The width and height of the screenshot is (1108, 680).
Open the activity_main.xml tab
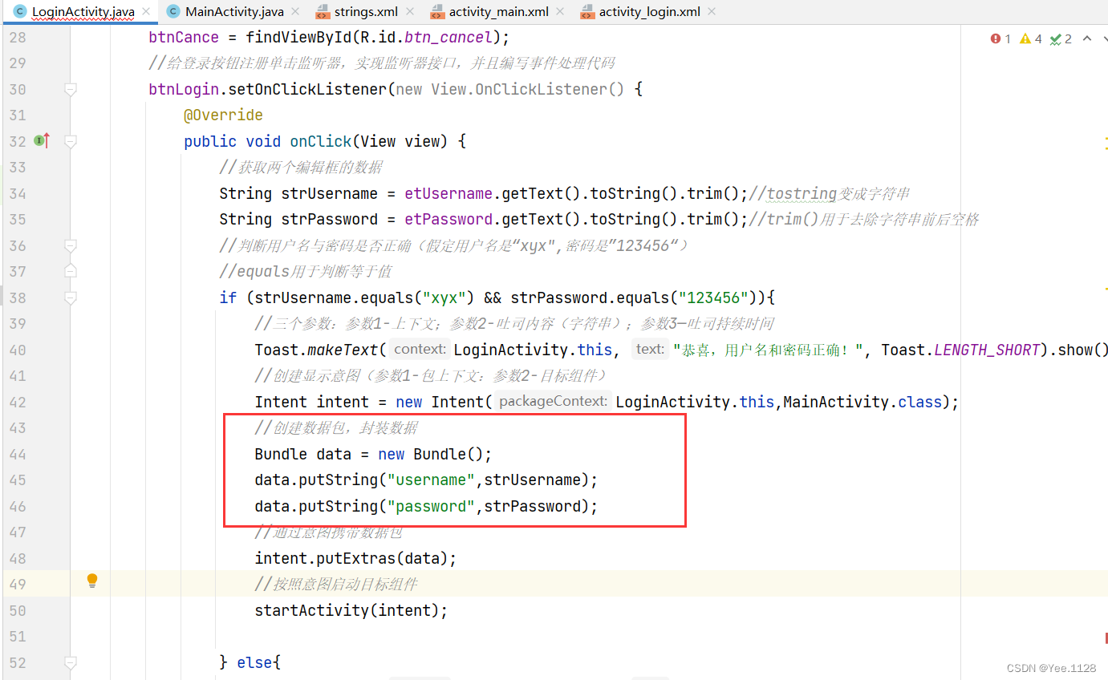[498, 12]
